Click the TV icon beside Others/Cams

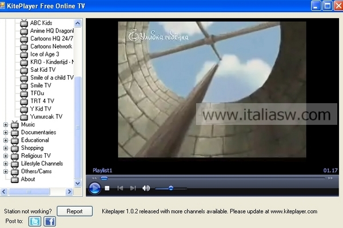point(15,172)
